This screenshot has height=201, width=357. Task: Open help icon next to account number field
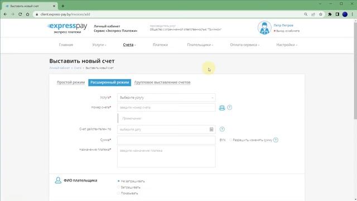(x=229, y=107)
